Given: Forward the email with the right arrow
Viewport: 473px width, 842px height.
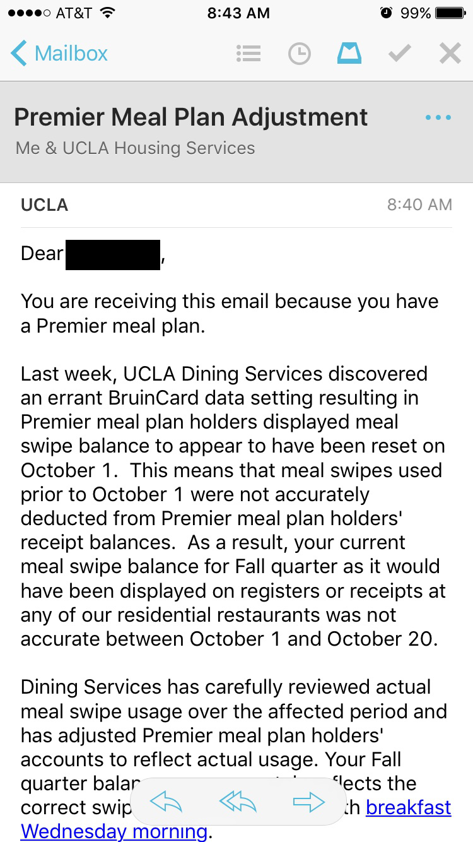Looking at the screenshot, I should pyautogui.click(x=309, y=802).
